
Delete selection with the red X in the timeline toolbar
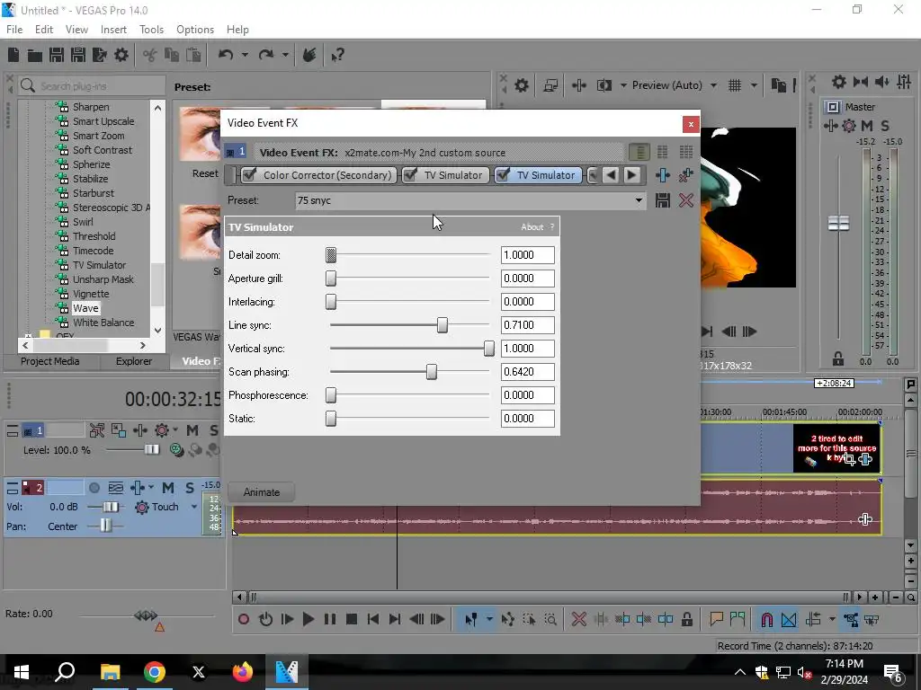pyautogui.click(x=579, y=619)
